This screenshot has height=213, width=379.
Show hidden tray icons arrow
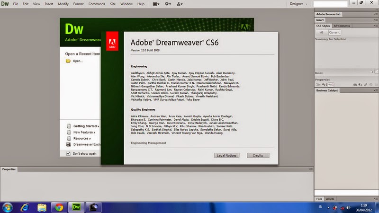[x=328, y=208]
